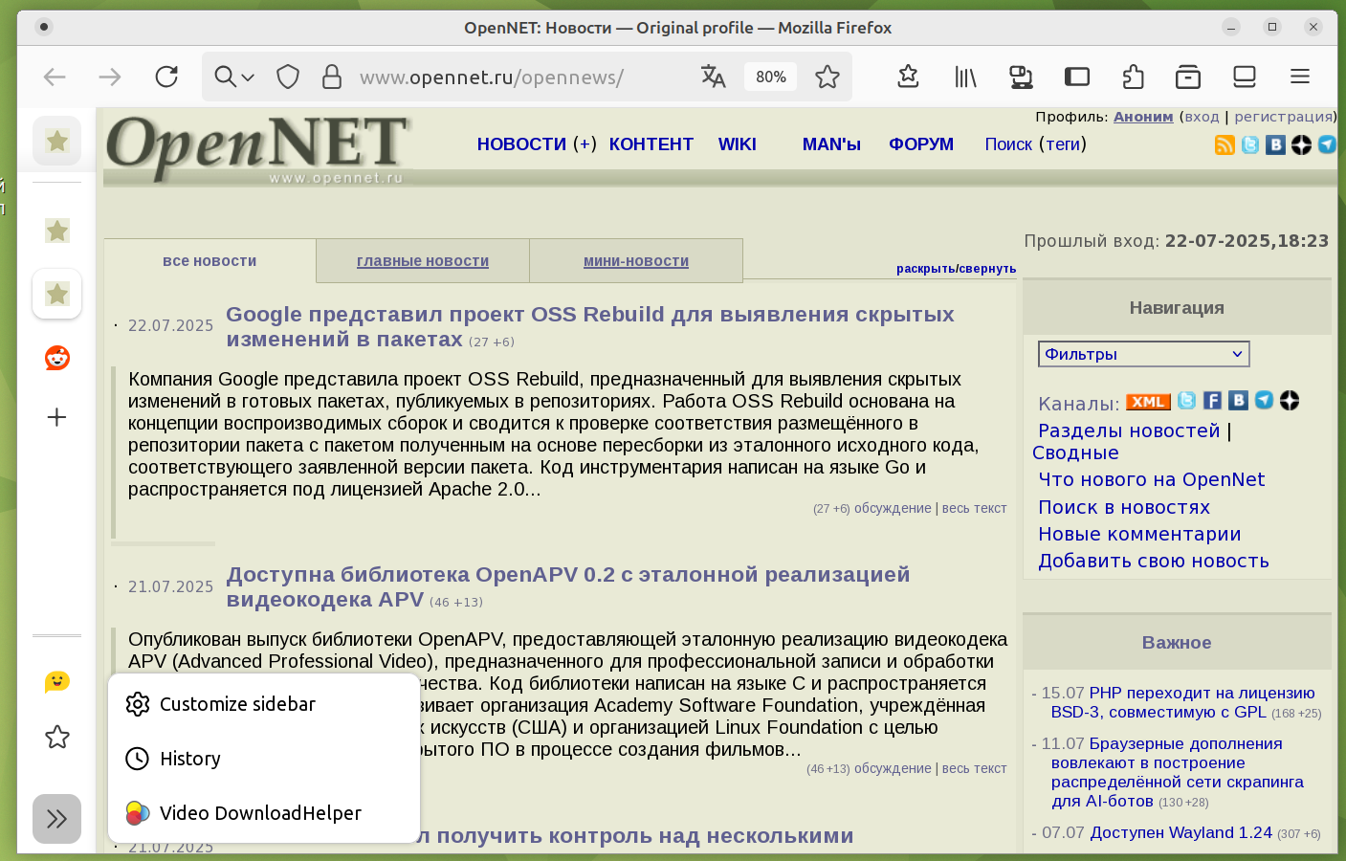Expand the sidebar using the double-chevron button

tap(57, 819)
